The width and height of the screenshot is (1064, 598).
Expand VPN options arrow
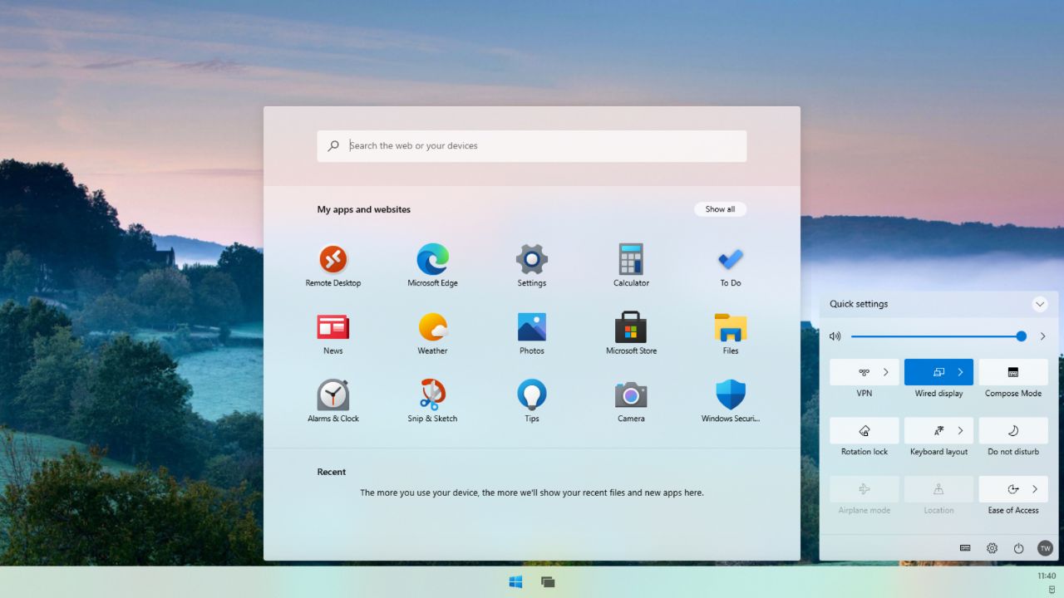pos(885,372)
